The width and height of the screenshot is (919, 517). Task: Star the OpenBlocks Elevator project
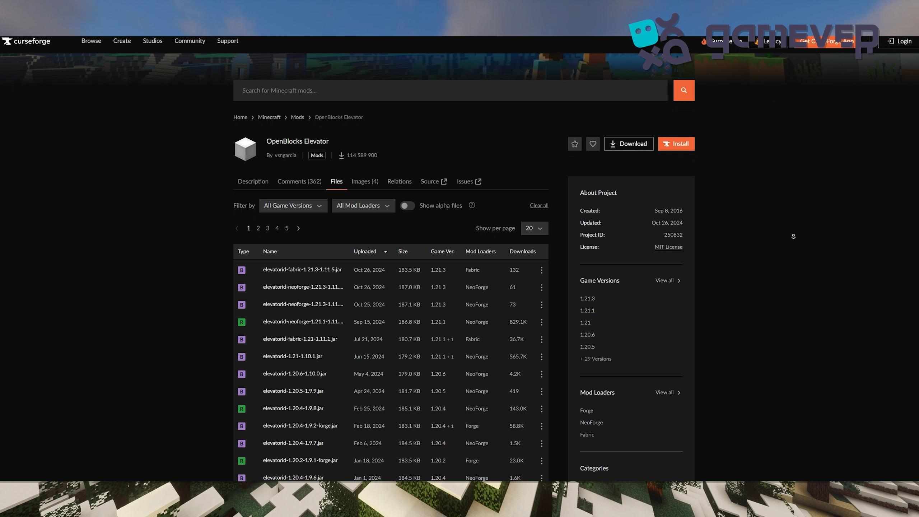pos(574,144)
